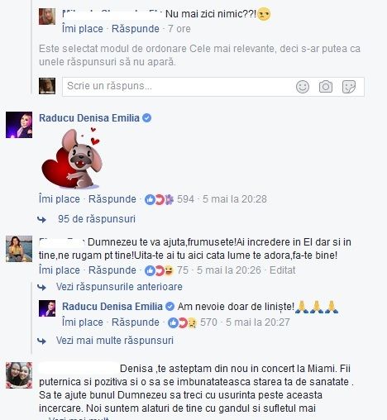View reactions on the 594-reaction sticker comment

pyautogui.click(x=170, y=199)
